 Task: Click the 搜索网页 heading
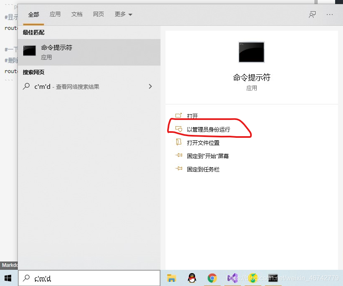coord(34,72)
